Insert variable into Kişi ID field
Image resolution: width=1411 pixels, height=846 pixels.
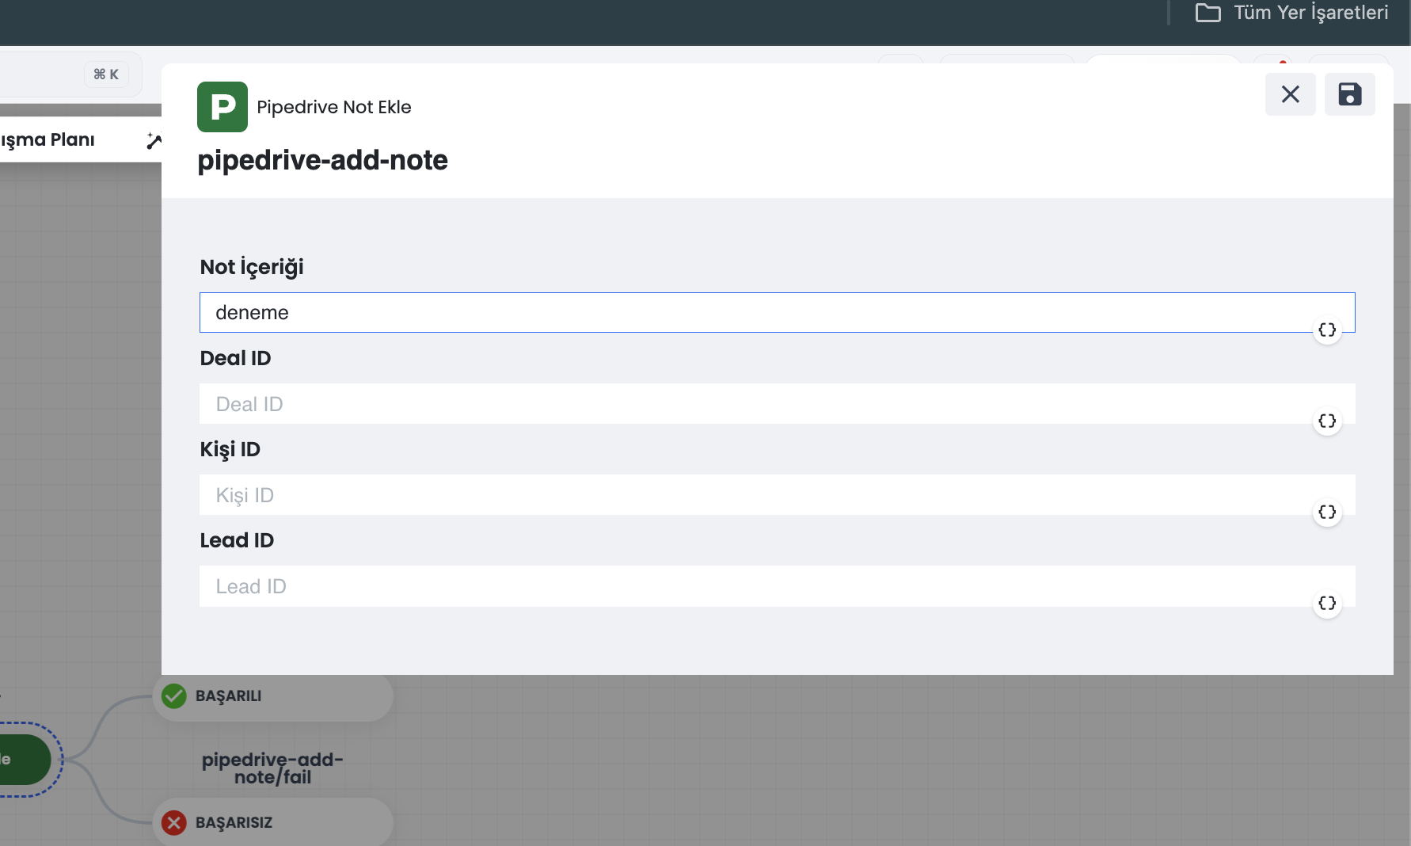[1327, 512]
